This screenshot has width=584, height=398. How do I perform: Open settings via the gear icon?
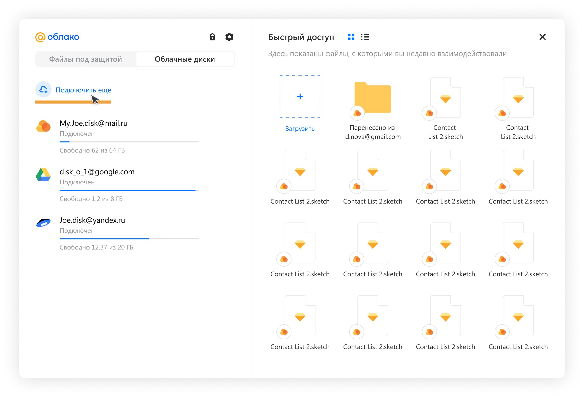229,37
